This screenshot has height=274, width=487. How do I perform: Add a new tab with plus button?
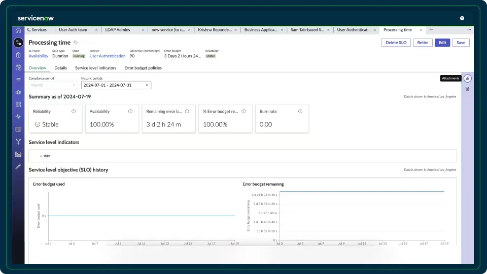(x=431, y=30)
